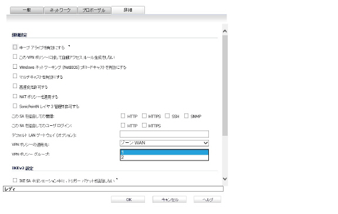Enable NAT ポリシー apply checkbox
The image size is (338, 214).
(15, 96)
